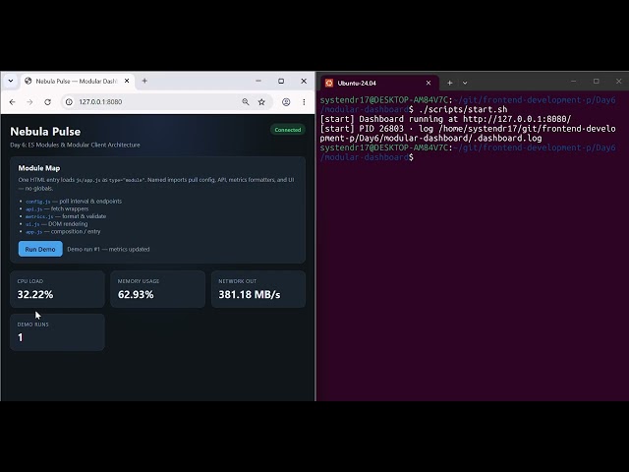
Task: Click the browser back arrow
Action: point(12,102)
